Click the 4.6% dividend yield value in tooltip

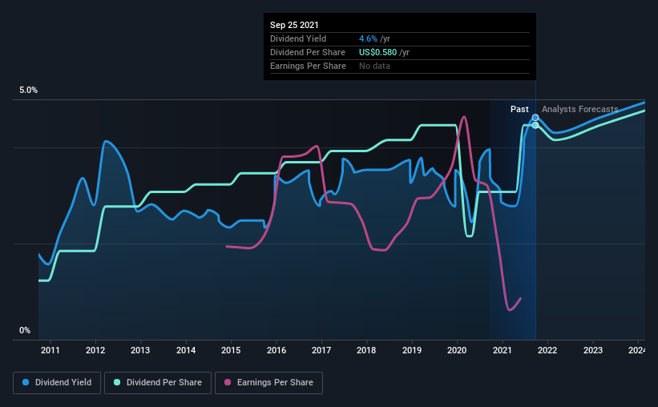(368, 38)
